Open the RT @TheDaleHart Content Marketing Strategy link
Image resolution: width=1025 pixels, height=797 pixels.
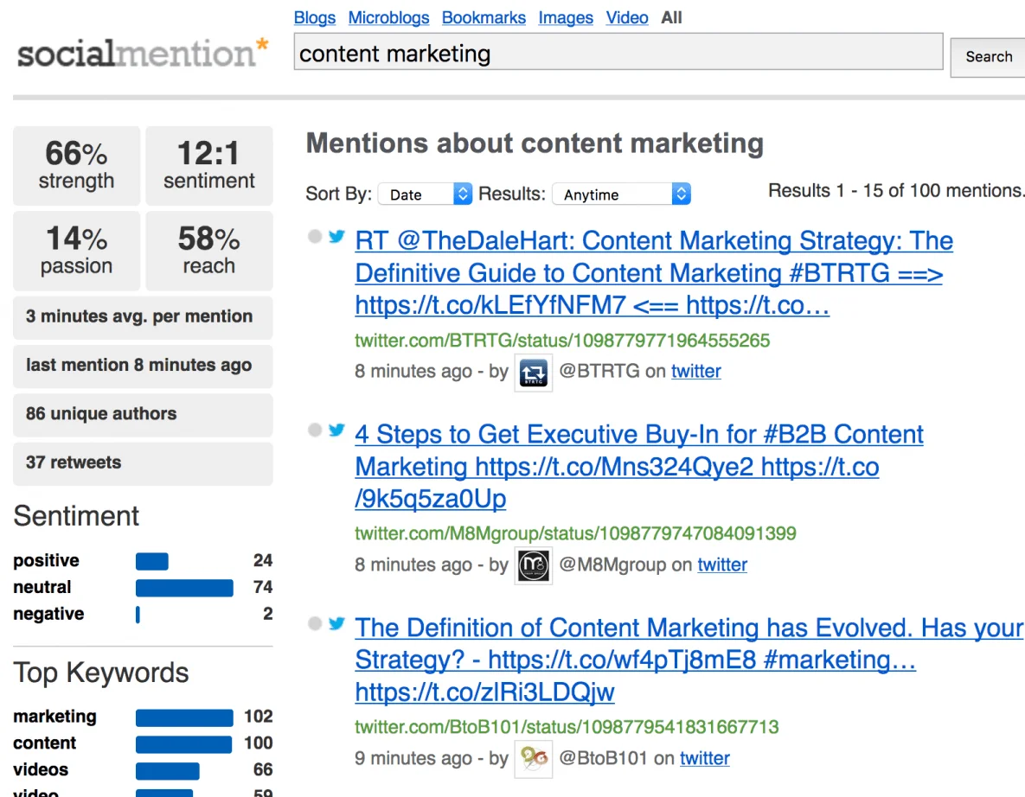[654, 273]
